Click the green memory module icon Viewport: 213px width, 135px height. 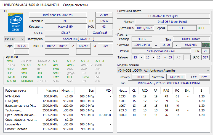click(x=206, y=45)
